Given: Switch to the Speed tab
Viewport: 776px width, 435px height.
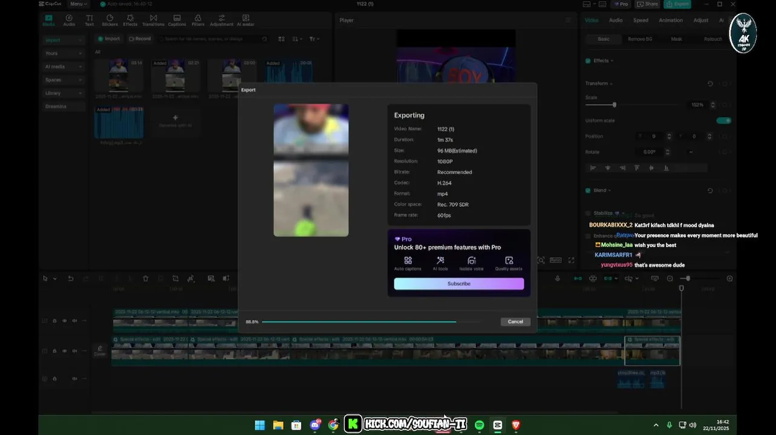Looking at the screenshot, I should [641, 20].
